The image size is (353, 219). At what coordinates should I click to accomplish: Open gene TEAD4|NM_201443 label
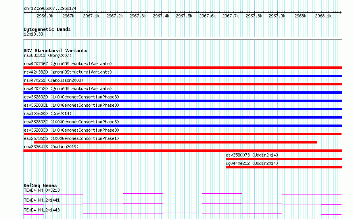(42, 210)
